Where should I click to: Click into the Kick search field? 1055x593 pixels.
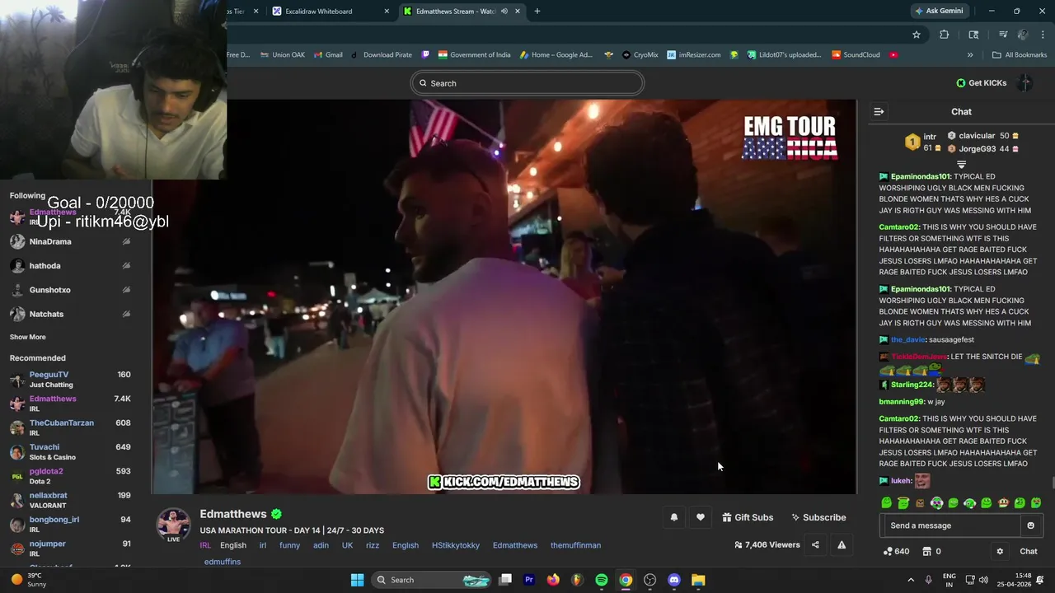click(x=527, y=83)
